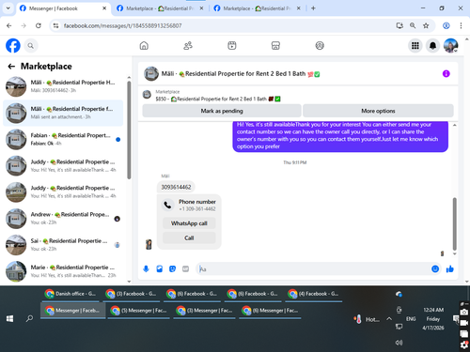Go back in browser history

click(x=9, y=25)
